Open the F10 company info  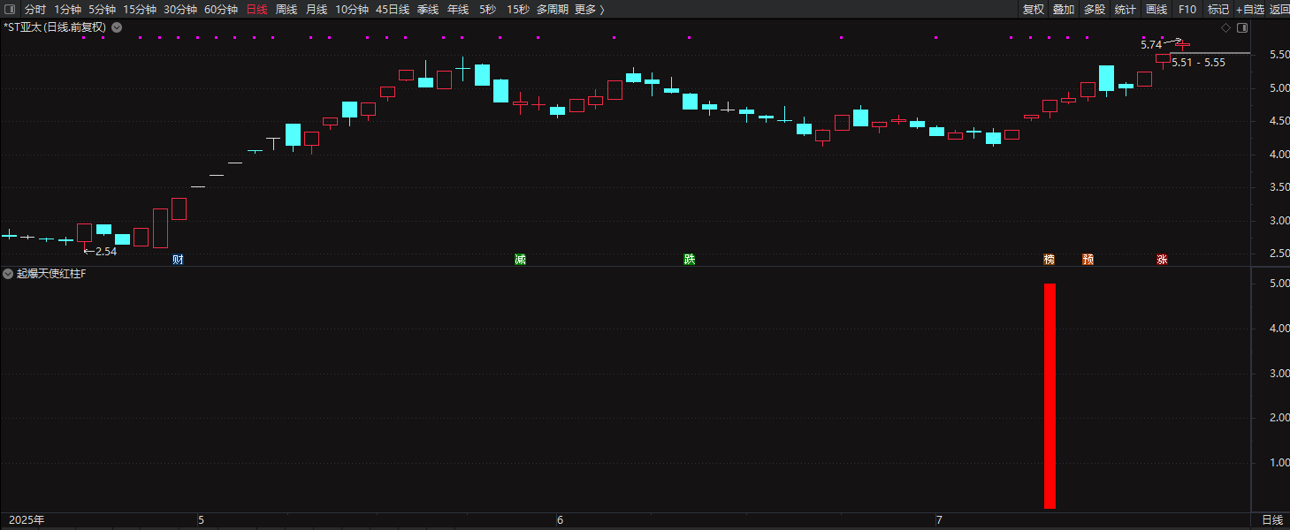[x=1187, y=9]
